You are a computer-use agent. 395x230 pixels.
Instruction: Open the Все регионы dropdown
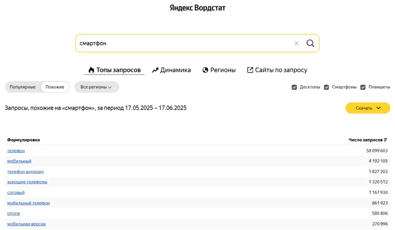(97, 87)
